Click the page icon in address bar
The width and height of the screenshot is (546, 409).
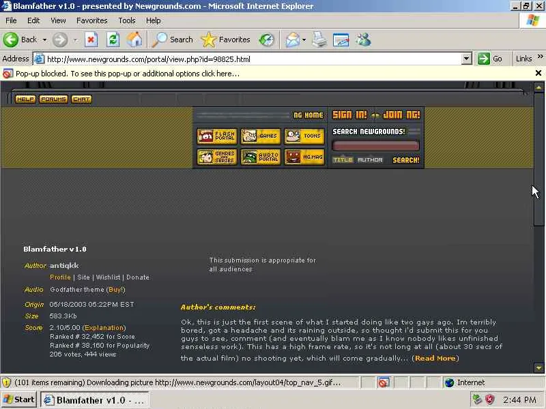[40, 59]
